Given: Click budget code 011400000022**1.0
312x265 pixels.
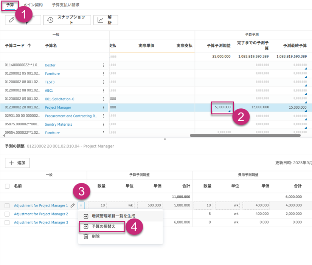Looking at the screenshot, I should tap(22, 65).
